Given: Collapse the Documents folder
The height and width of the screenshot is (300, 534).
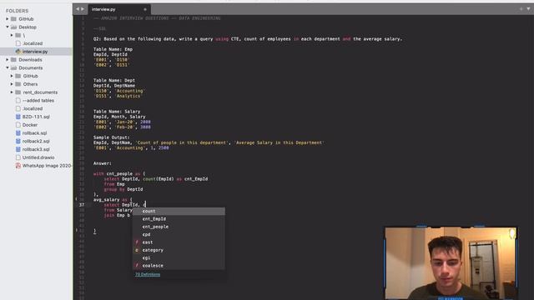Looking at the screenshot, I should pyautogui.click(x=8, y=68).
